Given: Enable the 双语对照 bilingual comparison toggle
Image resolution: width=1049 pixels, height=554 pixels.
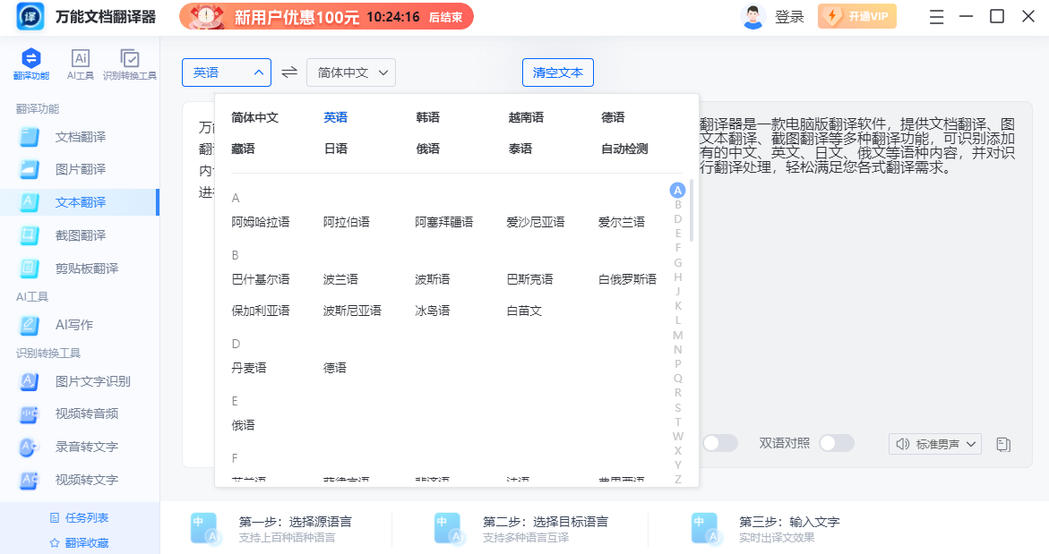Looking at the screenshot, I should coord(837,443).
